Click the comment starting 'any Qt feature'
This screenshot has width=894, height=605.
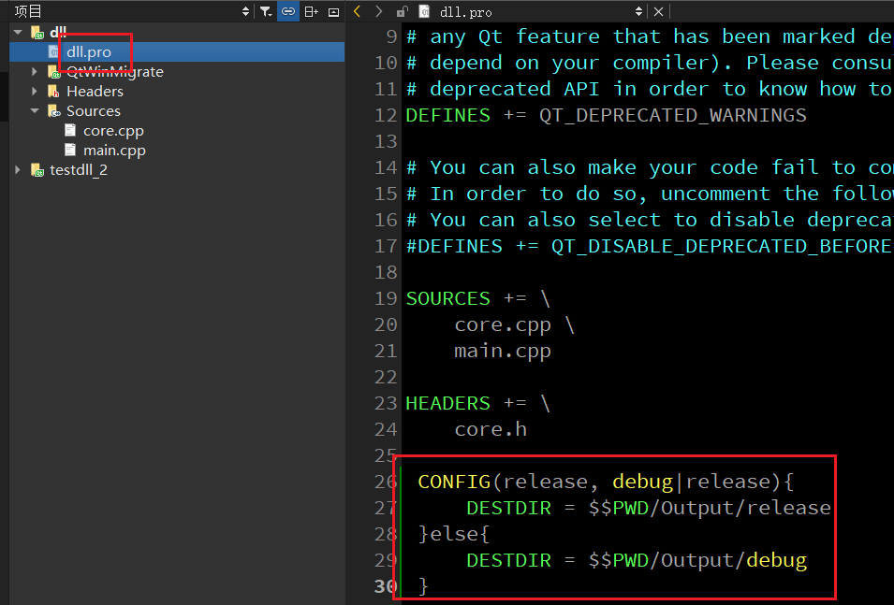[650, 37]
